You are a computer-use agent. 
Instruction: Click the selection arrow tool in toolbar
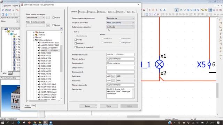pyautogui.click(x=177, y=10)
